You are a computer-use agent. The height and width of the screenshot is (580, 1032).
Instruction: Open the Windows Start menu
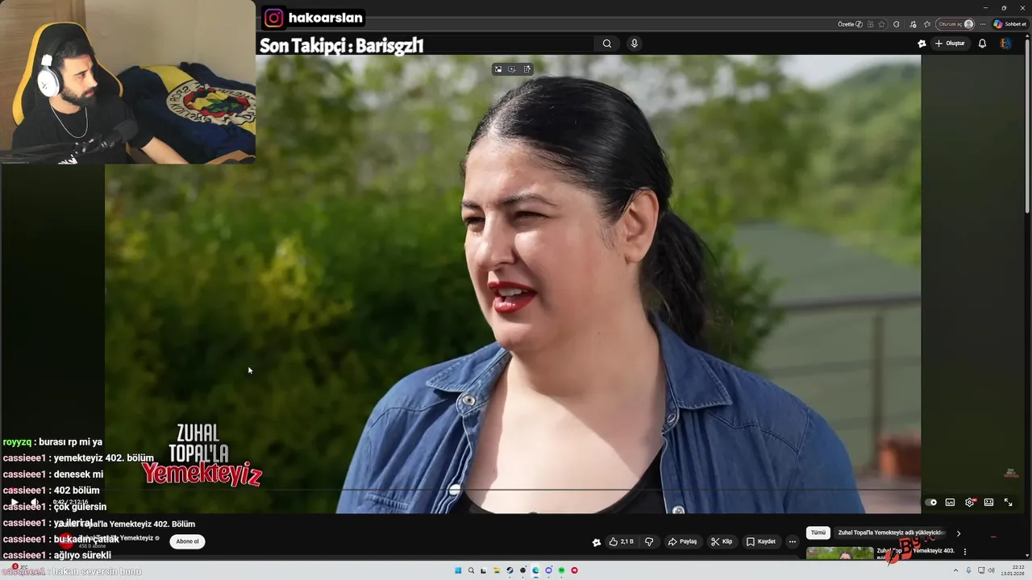pyautogui.click(x=458, y=570)
